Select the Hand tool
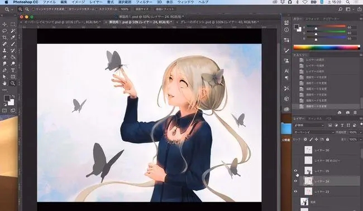The height and width of the screenshot is (211, 363). [4, 84]
